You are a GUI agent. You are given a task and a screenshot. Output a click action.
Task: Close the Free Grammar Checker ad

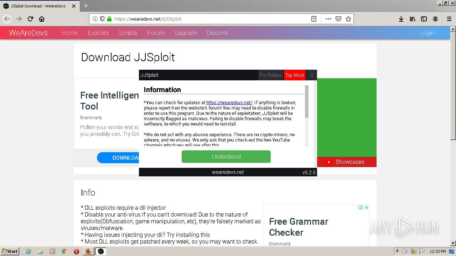tap(366, 207)
